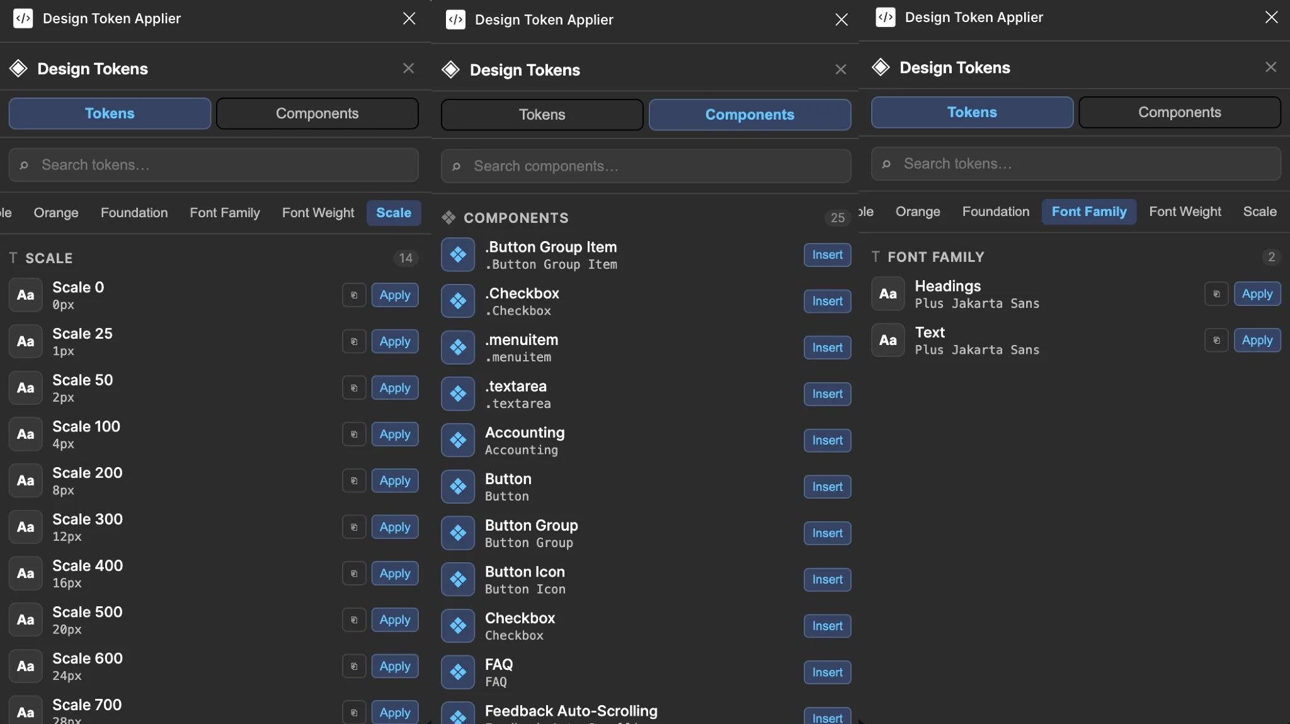
Task: Apply the Text font family
Action: [1257, 341]
